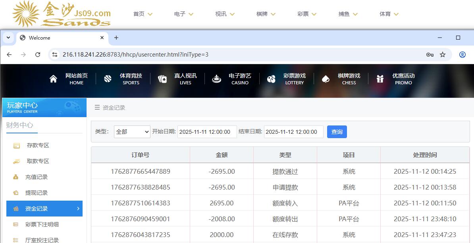Viewport: 474px width, 243px height.
Task: Open the browser tab search dropdown
Action: 8,38
